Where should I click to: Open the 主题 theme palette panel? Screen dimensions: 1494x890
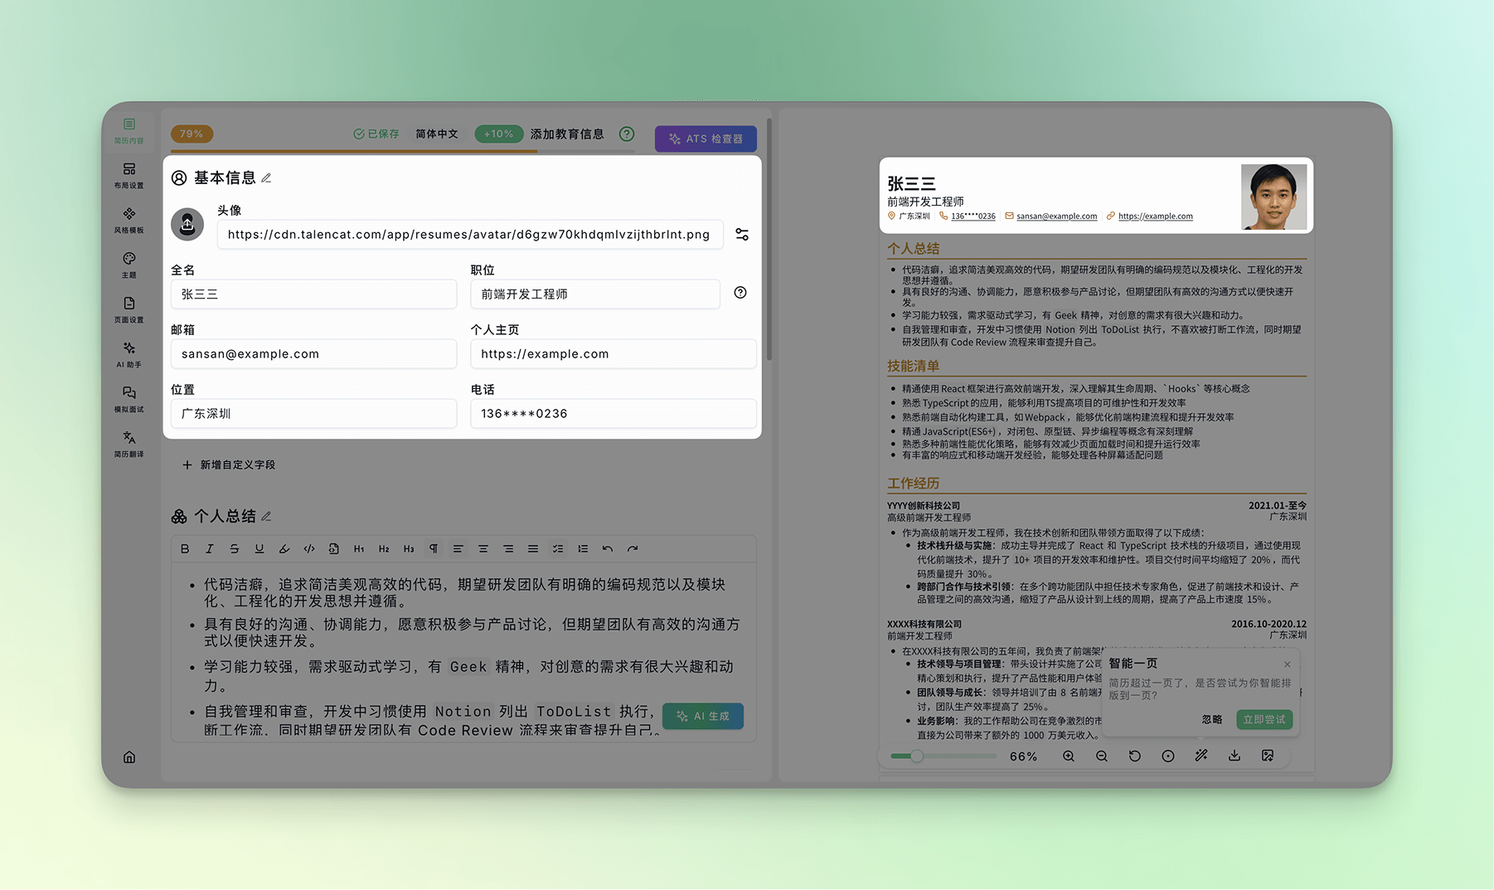point(129,265)
